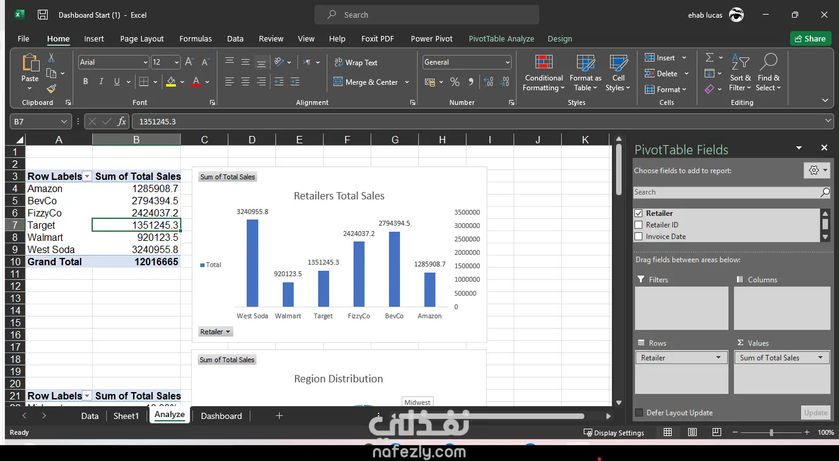Image resolution: width=839 pixels, height=461 pixels.
Task: Apply Comma Style number format
Action: 471,82
